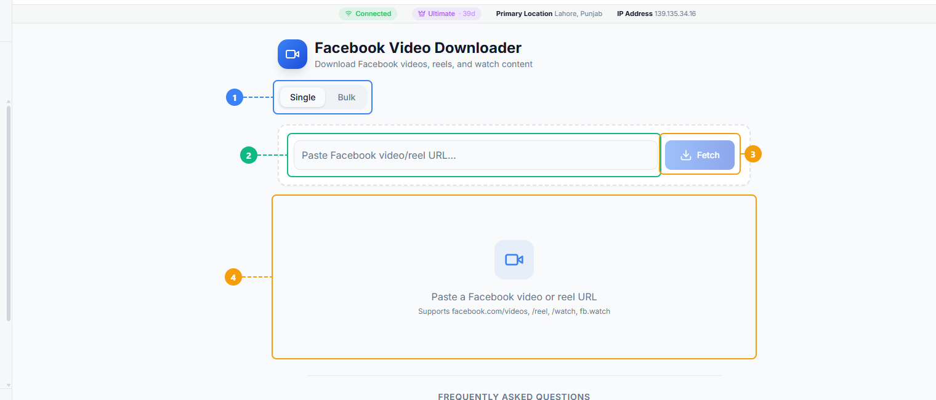Select the Single mode tab
This screenshot has width=936, height=400.
coord(302,97)
